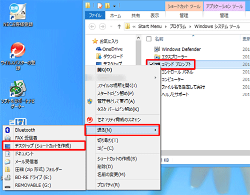Click the shield icon beside 管理者として実行

tap(90, 101)
